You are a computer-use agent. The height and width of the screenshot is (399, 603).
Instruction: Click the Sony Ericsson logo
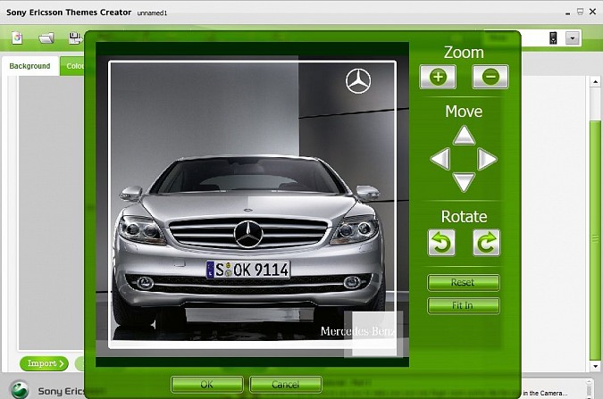20,389
